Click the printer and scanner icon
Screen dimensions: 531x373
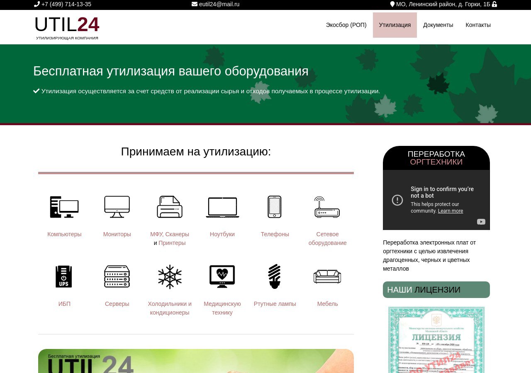(170, 207)
